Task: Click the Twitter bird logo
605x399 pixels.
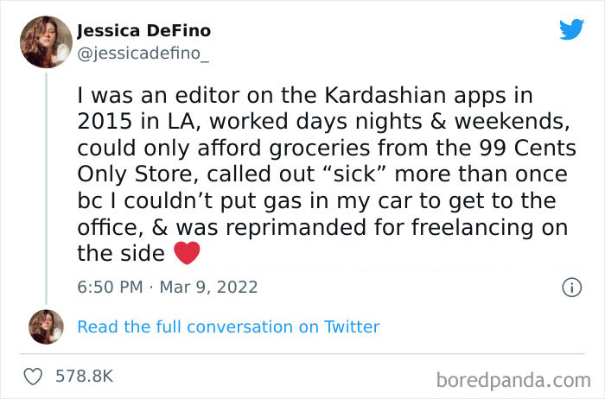Action: (571, 29)
